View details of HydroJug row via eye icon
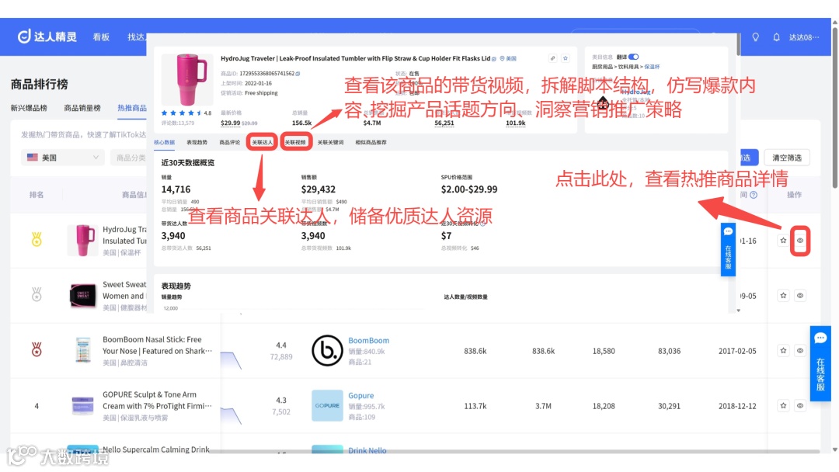Viewport: 839px width, 472px height. 800,241
